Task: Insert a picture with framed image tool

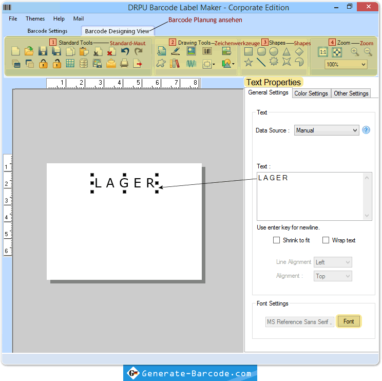Action: 191,51
